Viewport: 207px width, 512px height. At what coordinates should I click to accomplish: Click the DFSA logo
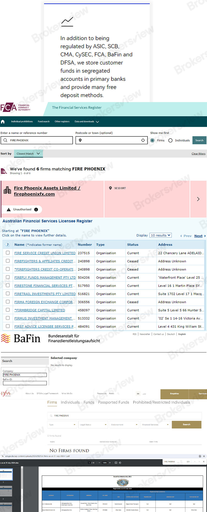6,394
